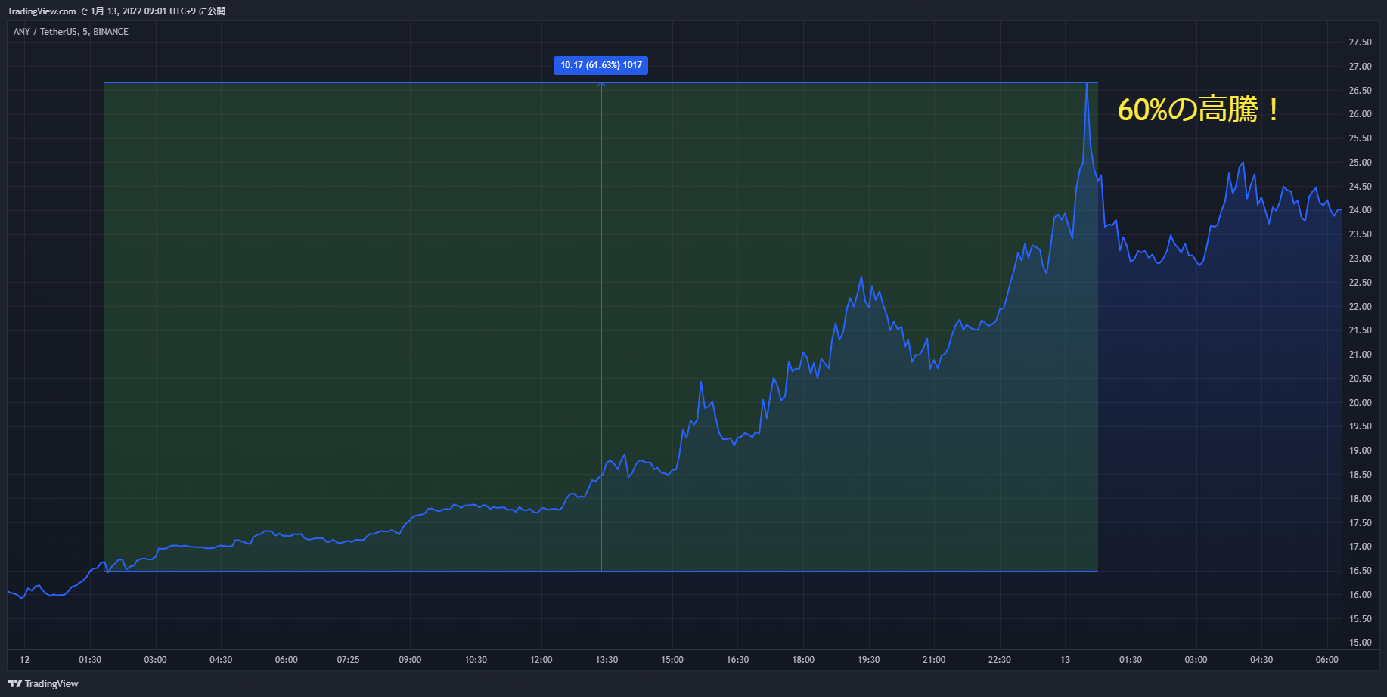Image resolution: width=1387 pixels, height=697 pixels.
Task: Select the yellow 60%の高騰！ annotation text
Action: (1199, 110)
